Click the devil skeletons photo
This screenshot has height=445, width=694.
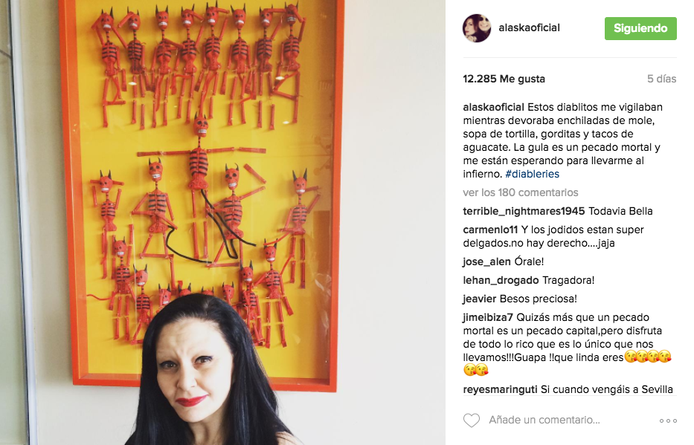point(222,222)
